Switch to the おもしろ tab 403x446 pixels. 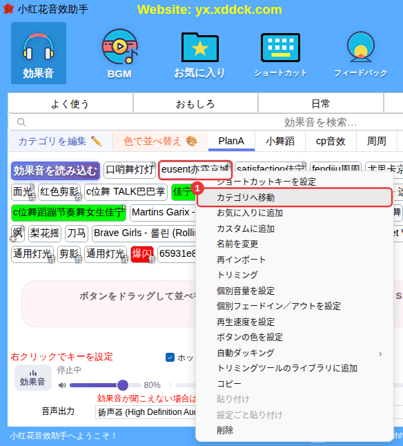[x=195, y=104]
